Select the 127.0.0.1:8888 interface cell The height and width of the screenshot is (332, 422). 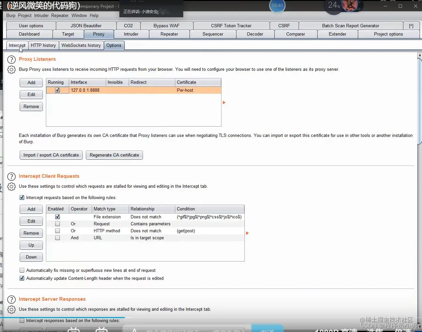tap(87, 90)
